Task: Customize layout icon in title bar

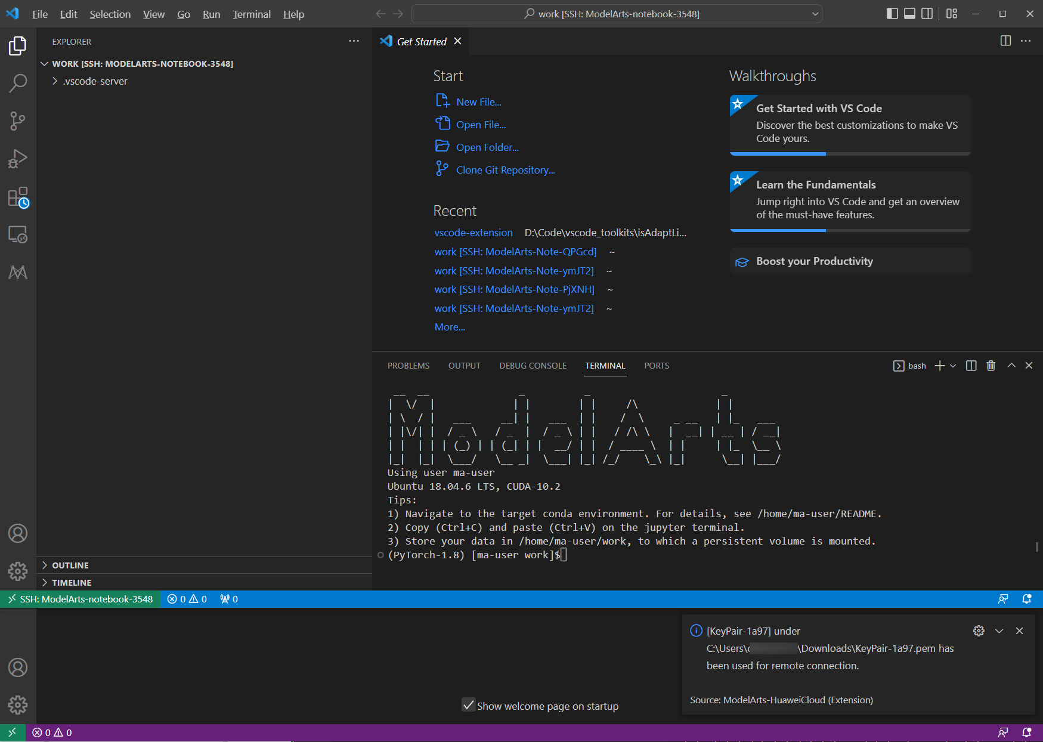Action: click(x=952, y=14)
